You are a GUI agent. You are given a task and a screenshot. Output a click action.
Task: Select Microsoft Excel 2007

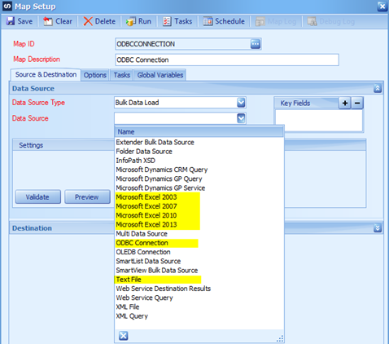coord(199,206)
